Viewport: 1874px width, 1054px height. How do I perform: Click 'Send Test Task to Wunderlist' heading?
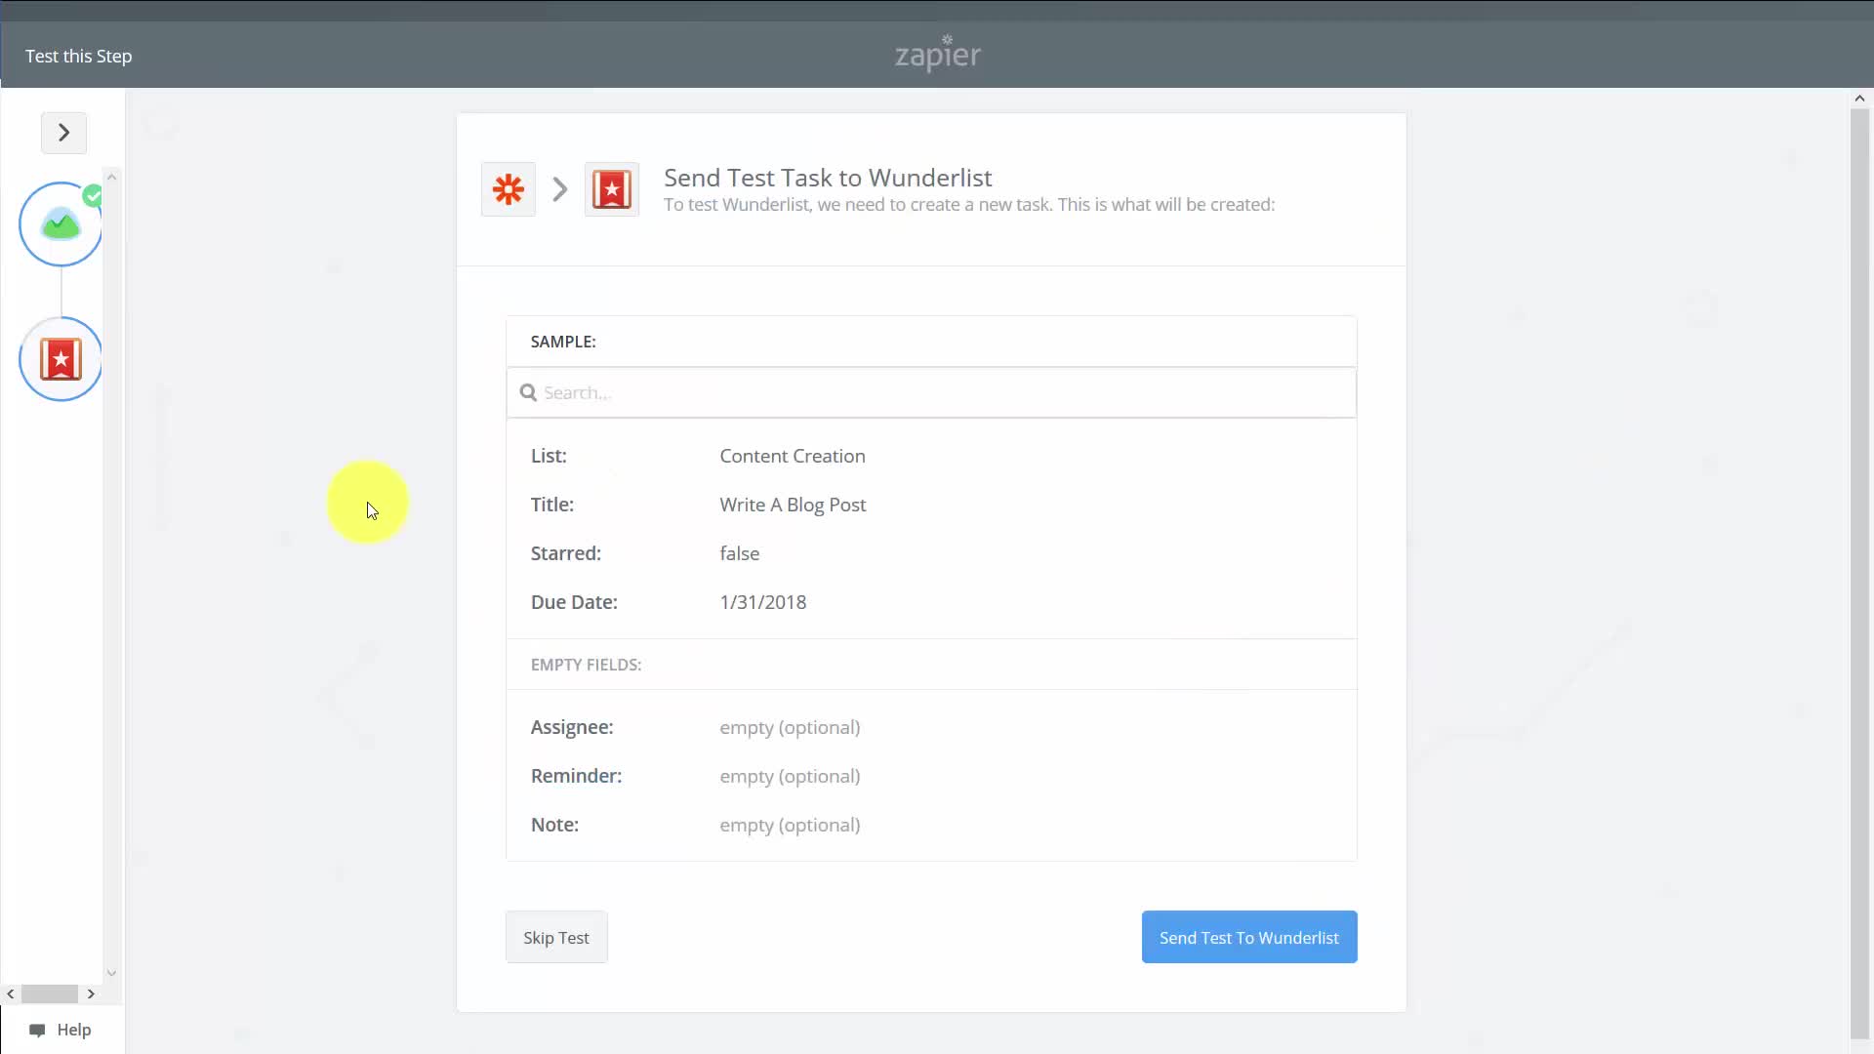(x=828, y=178)
